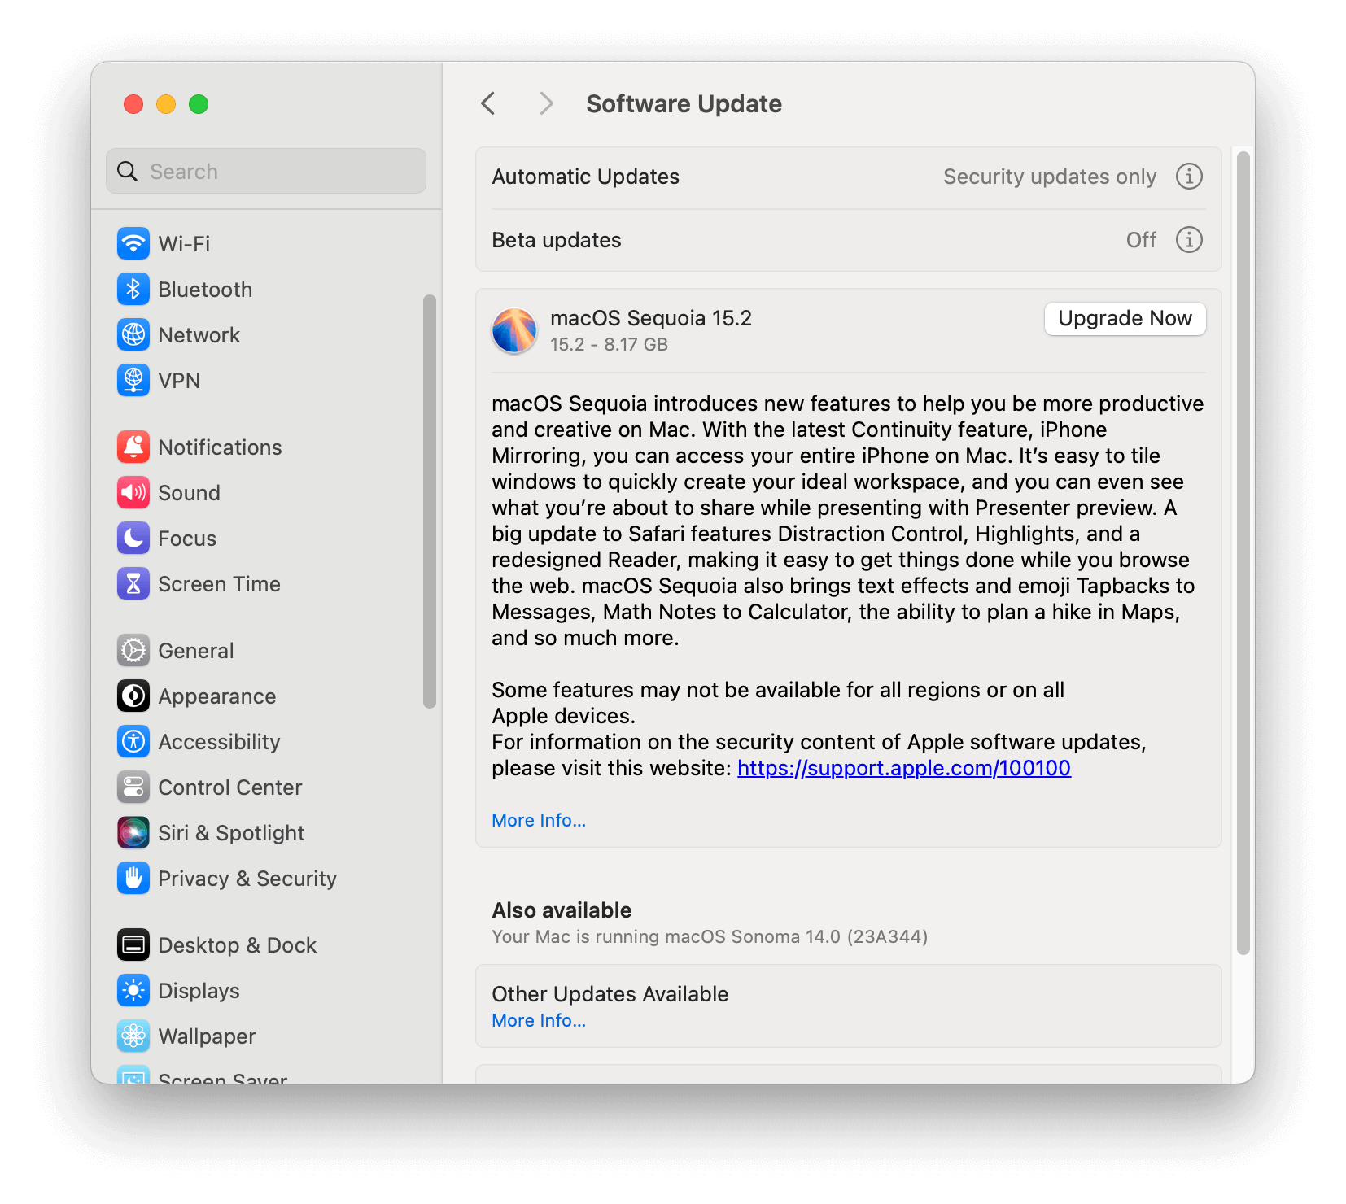Select Privacy & Security label in sidebar
Image resolution: width=1346 pixels, height=1204 pixels.
pos(247,879)
